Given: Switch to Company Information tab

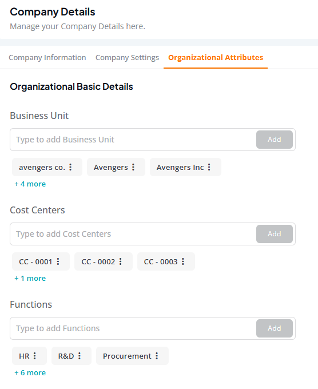Looking at the screenshot, I should click(47, 58).
